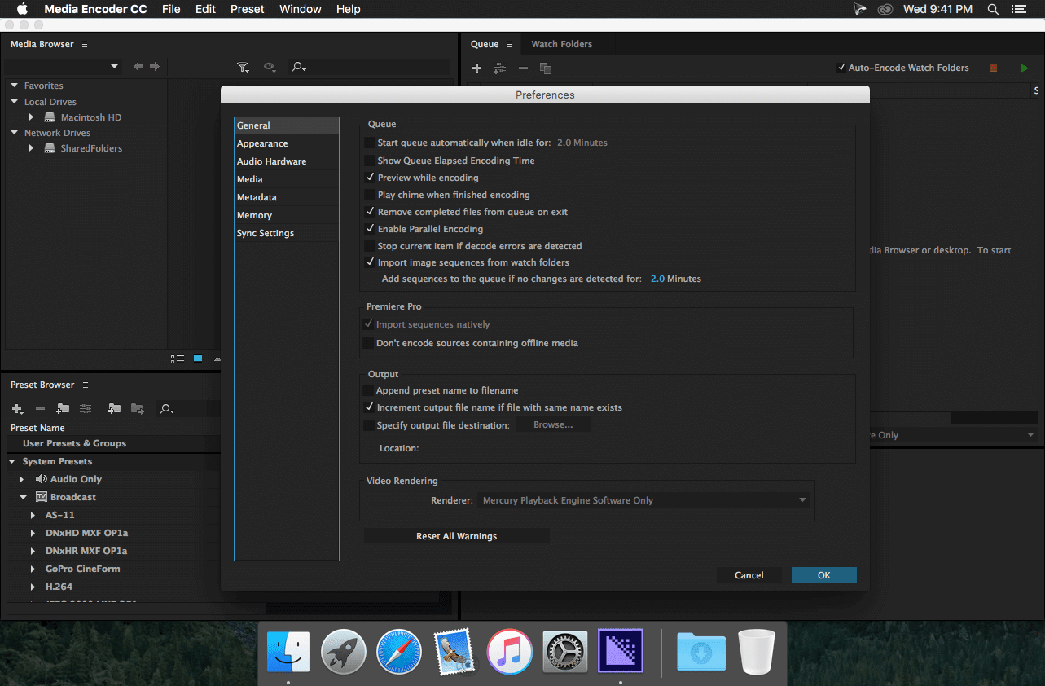Click the Import Presets folder icon
Screen dimensions: 1045x686
click(113, 408)
